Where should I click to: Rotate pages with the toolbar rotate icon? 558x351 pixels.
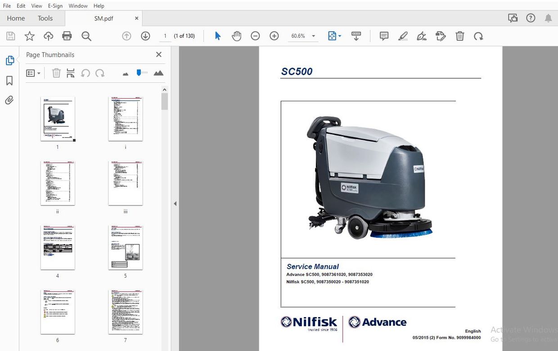[x=478, y=36]
